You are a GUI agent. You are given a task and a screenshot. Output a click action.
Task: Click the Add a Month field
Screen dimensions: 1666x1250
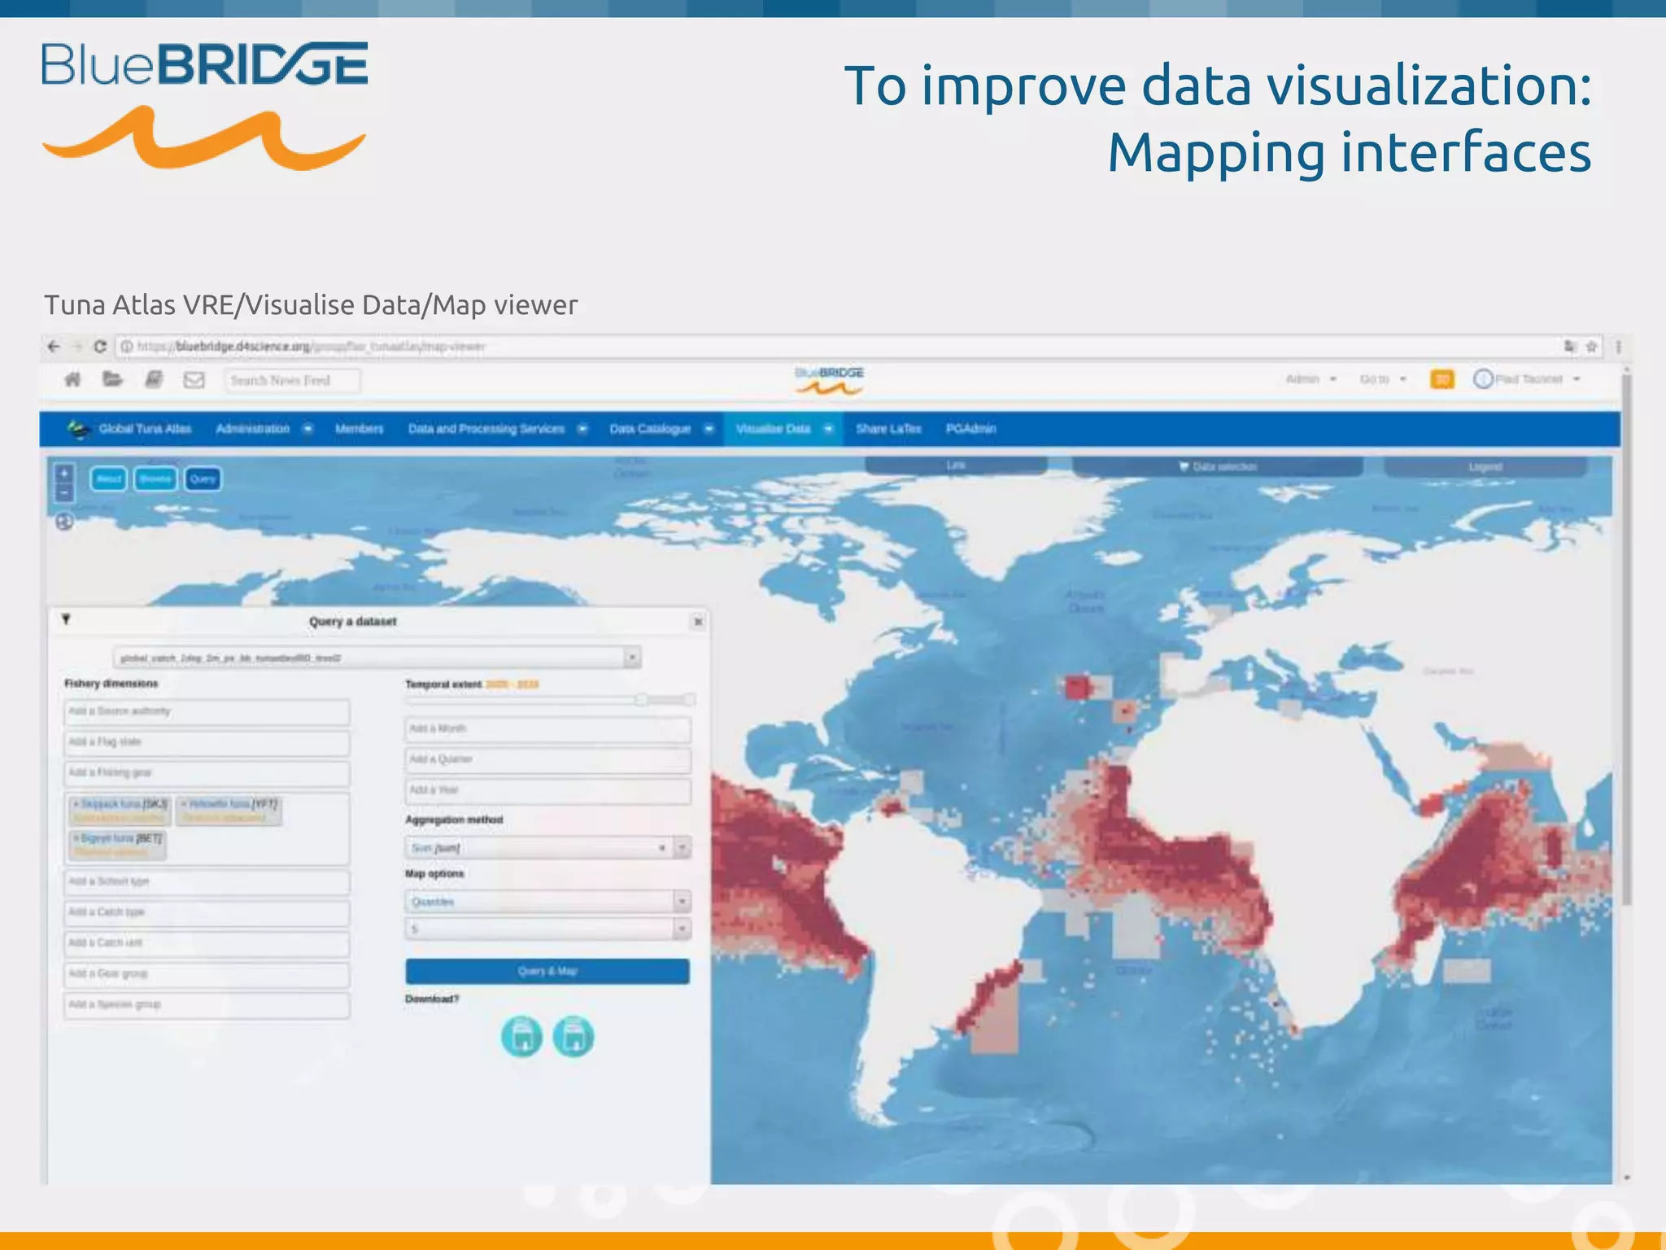click(548, 729)
